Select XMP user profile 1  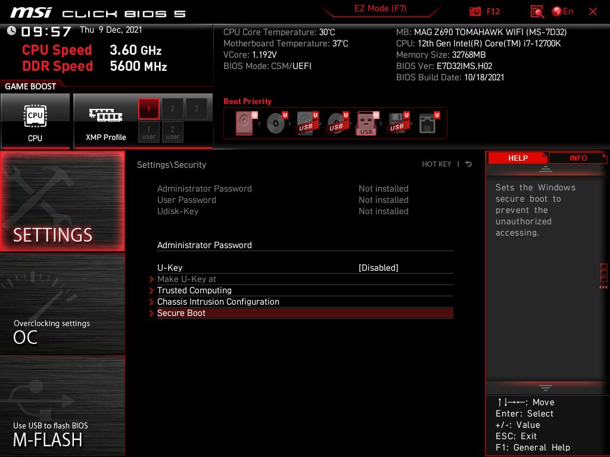tap(148, 132)
